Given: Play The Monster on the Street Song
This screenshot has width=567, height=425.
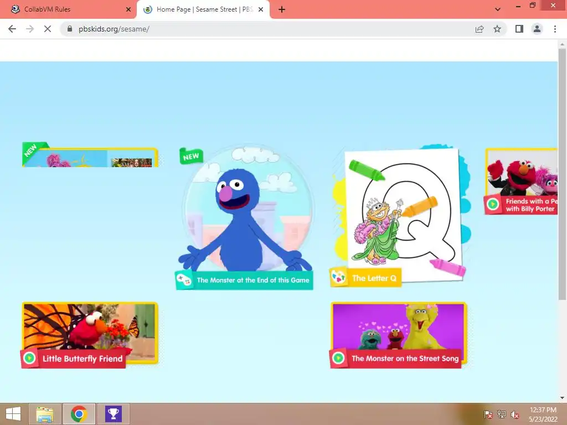Looking at the screenshot, I should pyautogui.click(x=338, y=358).
